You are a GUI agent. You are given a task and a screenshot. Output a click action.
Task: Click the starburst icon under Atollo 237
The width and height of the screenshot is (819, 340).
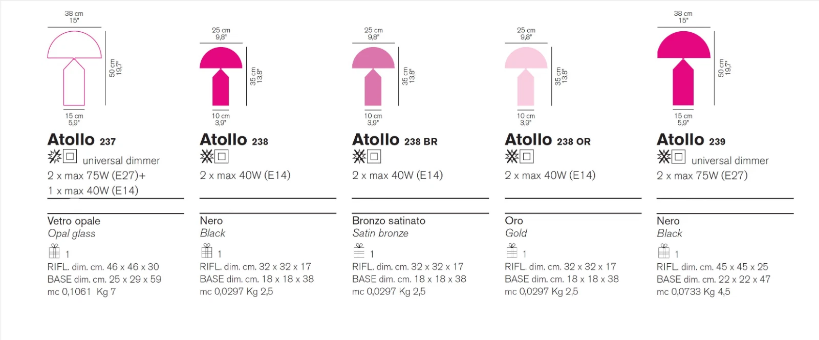[x=54, y=156]
